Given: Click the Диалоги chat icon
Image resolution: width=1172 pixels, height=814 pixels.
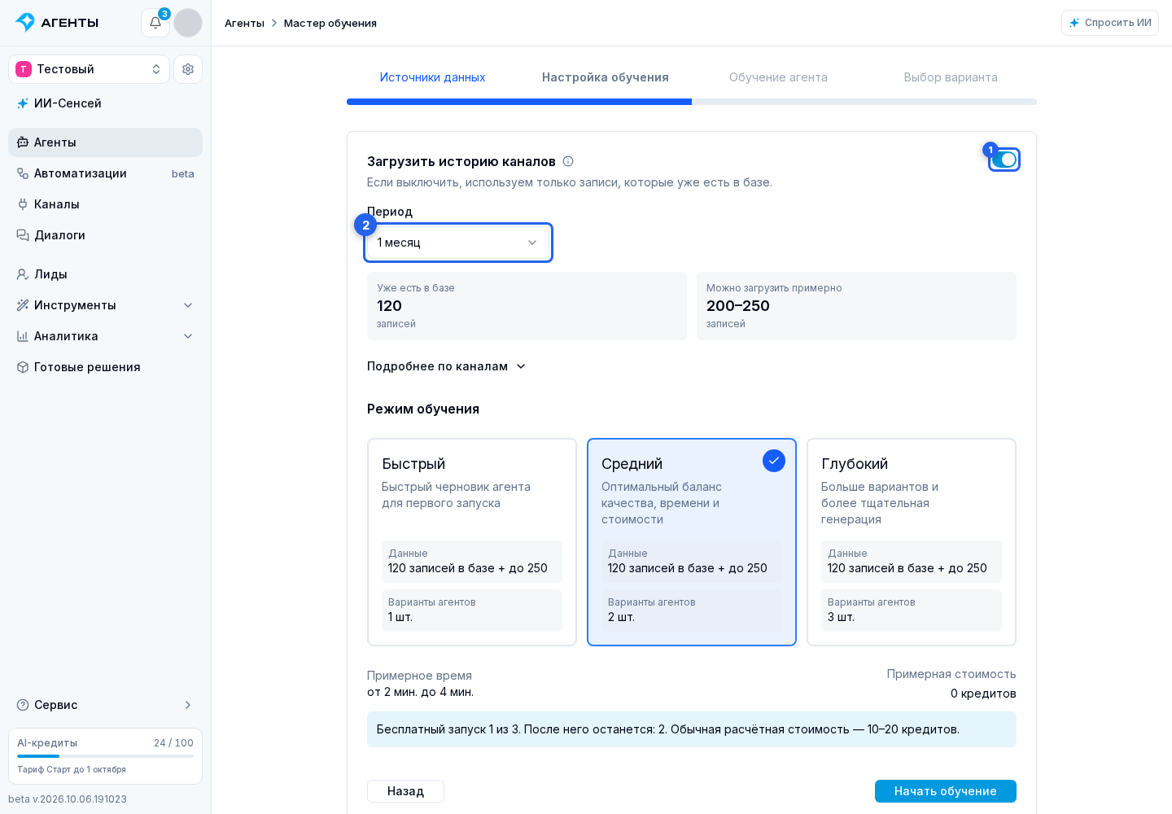Looking at the screenshot, I should [x=23, y=235].
